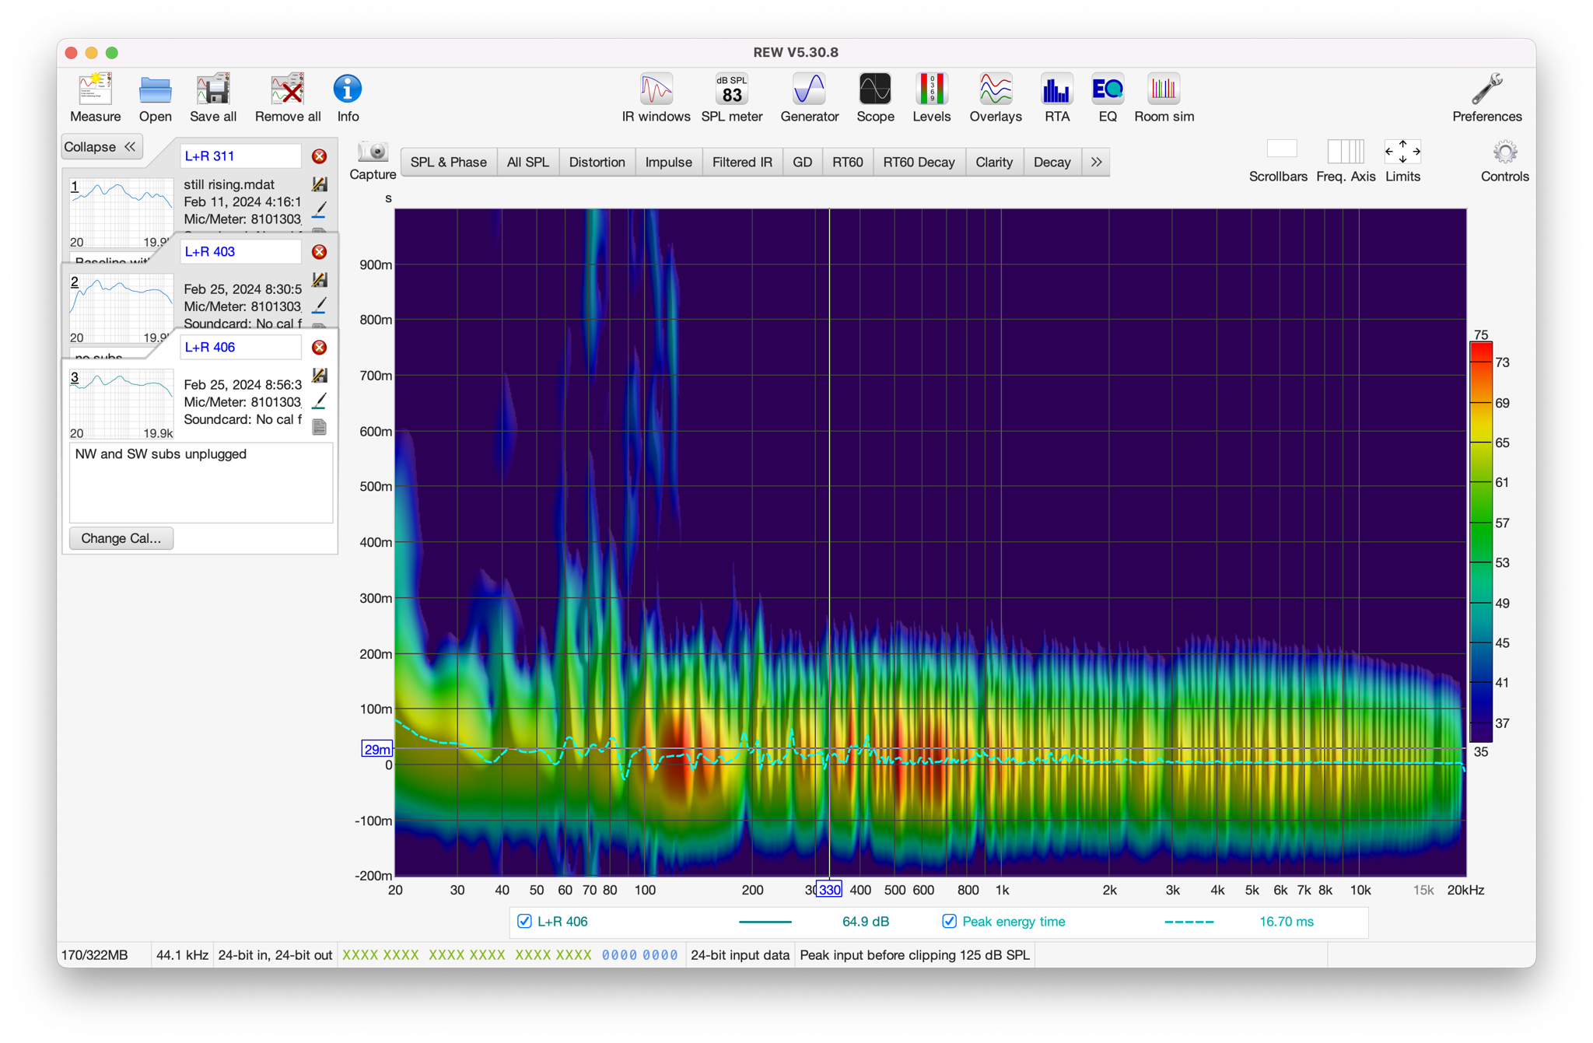Open the EQ window
This screenshot has height=1043, width=1593.
point(1107,98)
